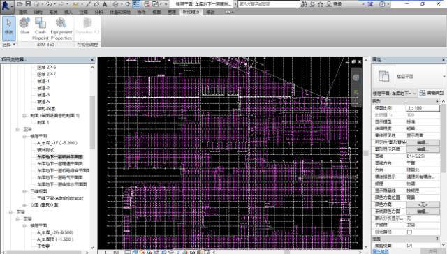Open the 分析 ribbon tab
Image resolution: width=447 pixels, height=254 pixels.
click(x=99, y=13)
